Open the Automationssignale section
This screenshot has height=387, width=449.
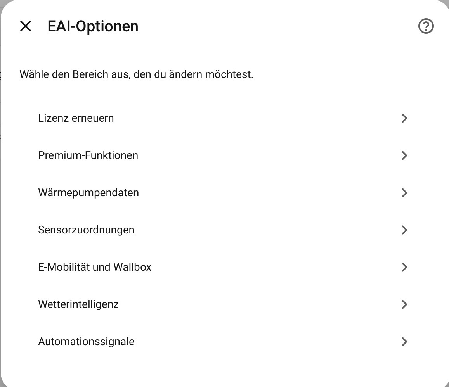coord(224,341)
